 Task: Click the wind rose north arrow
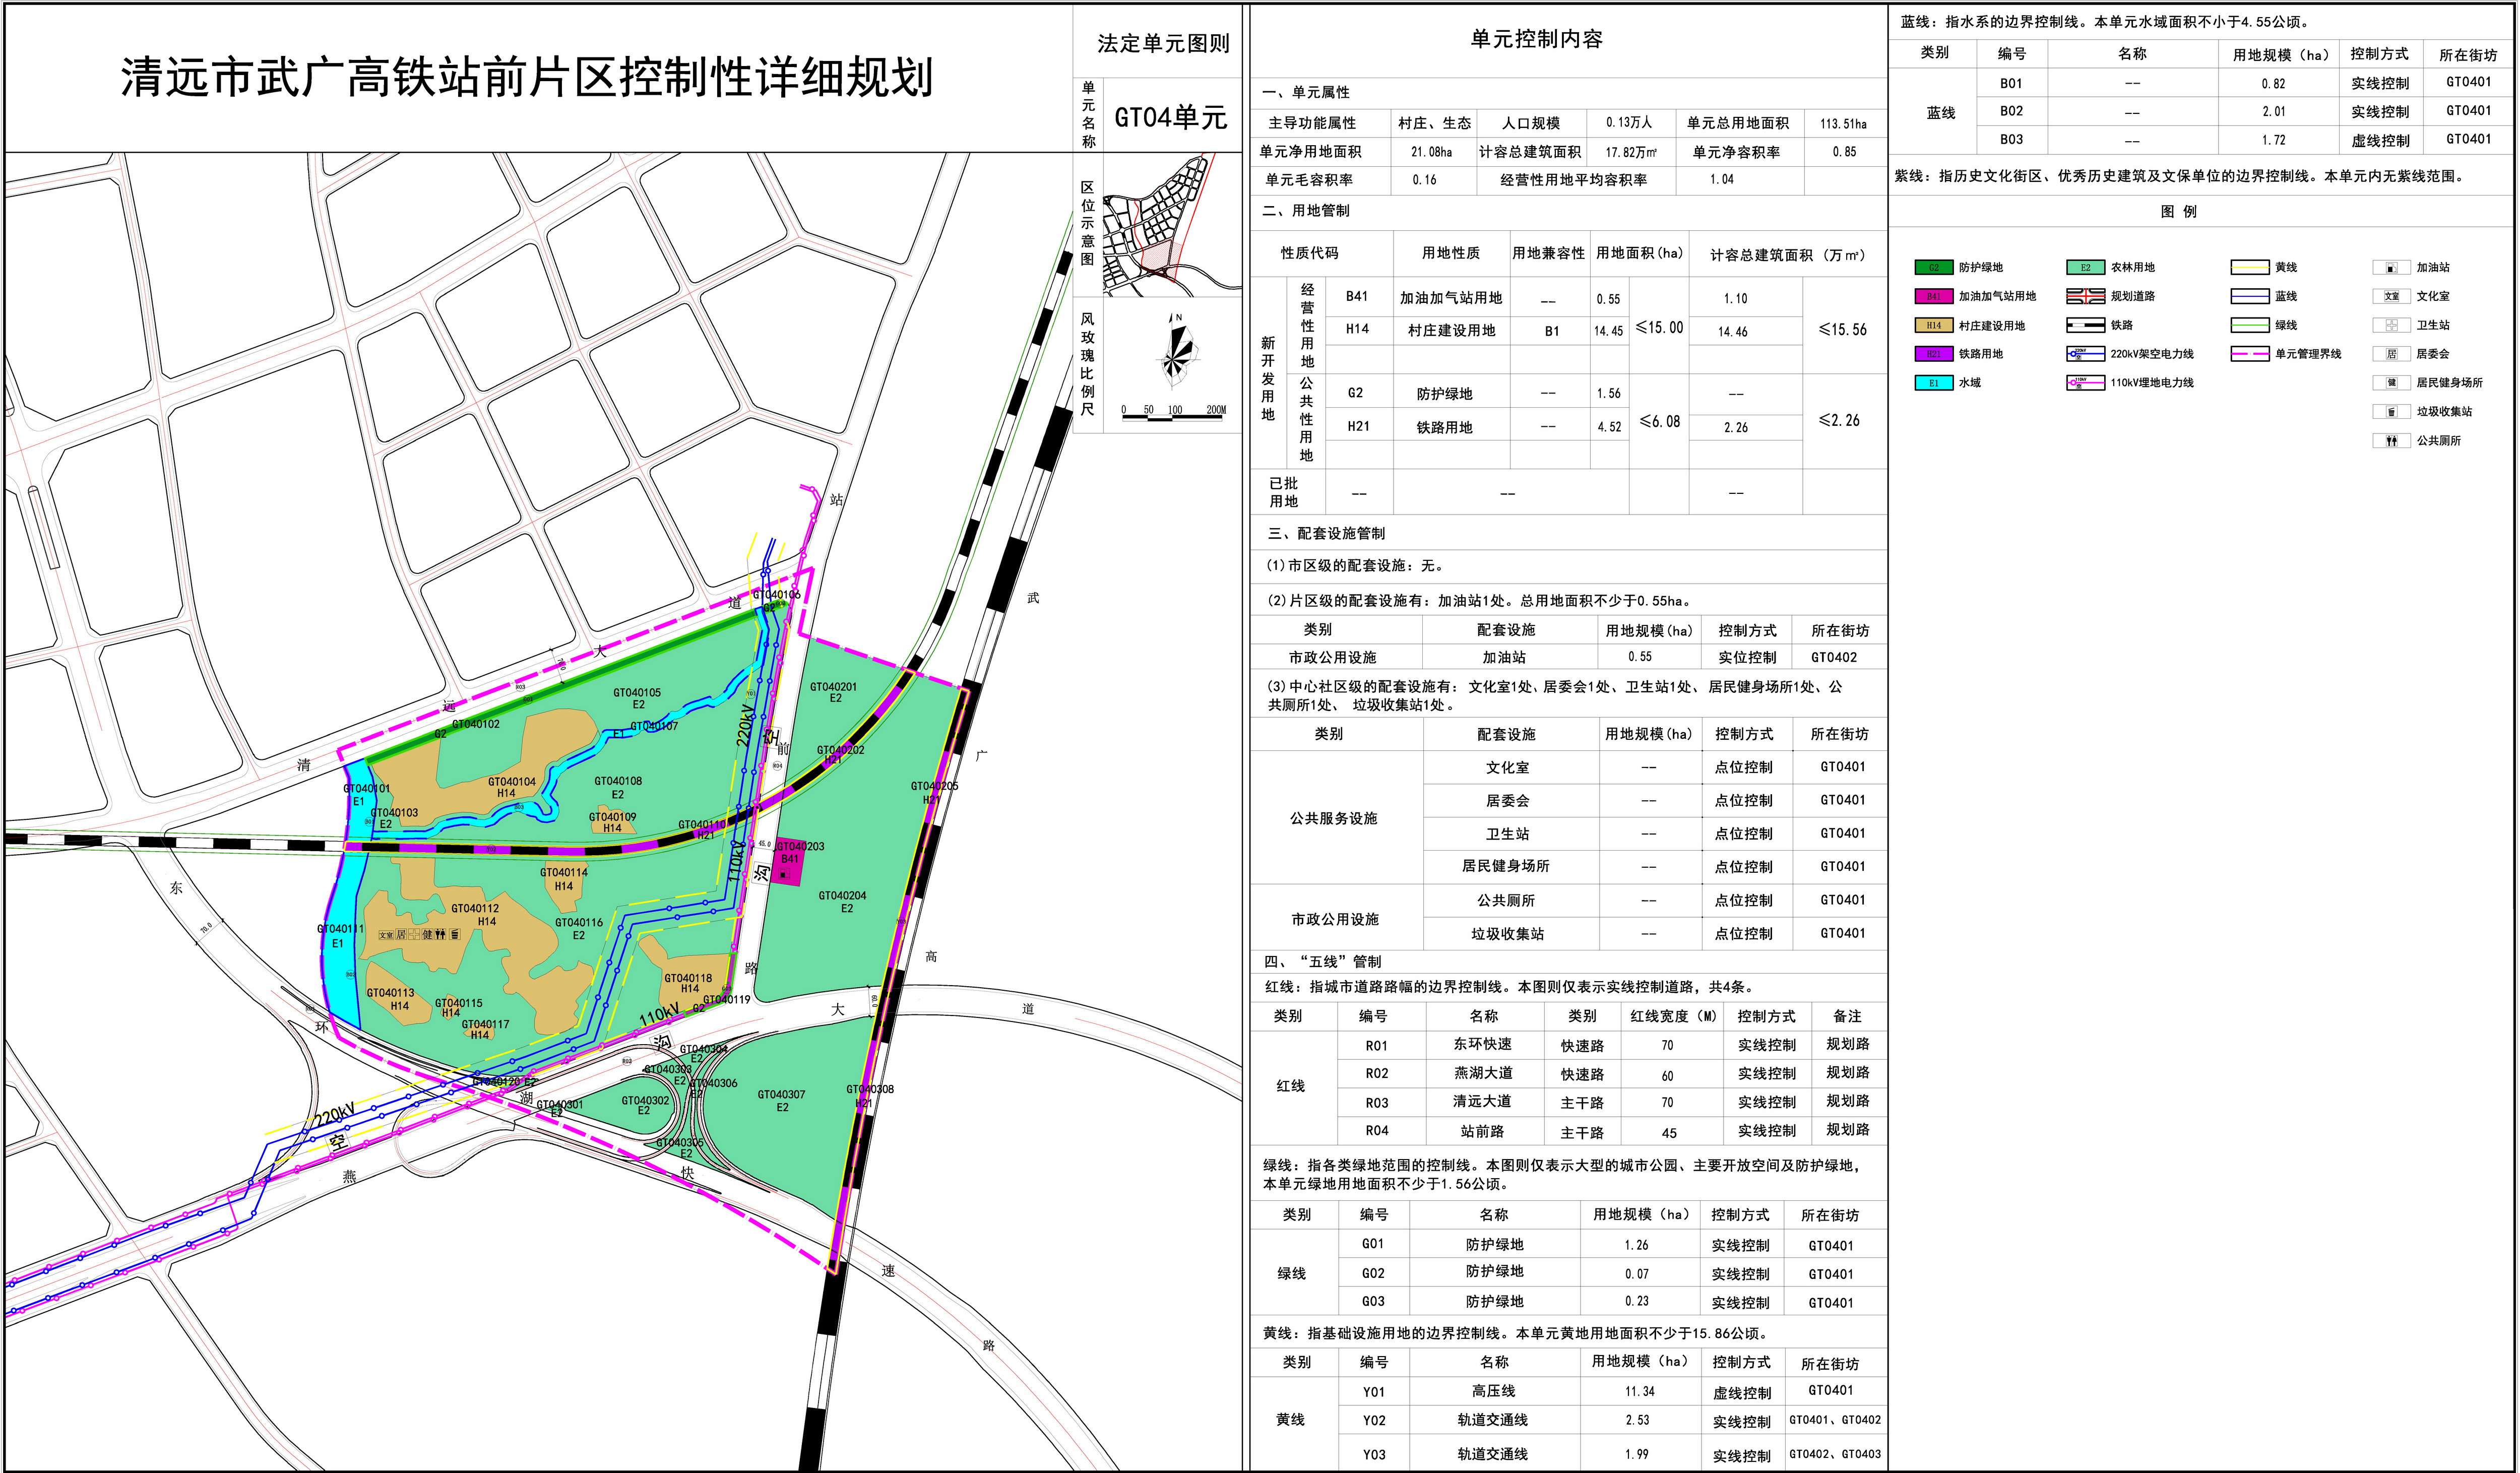click(x=1177, y=350)
